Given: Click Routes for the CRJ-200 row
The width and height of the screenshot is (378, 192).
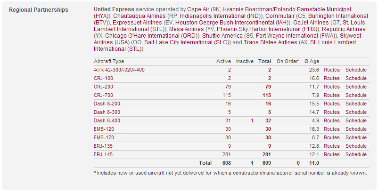Looking at the screenshot, I should (x=331, y=87).
